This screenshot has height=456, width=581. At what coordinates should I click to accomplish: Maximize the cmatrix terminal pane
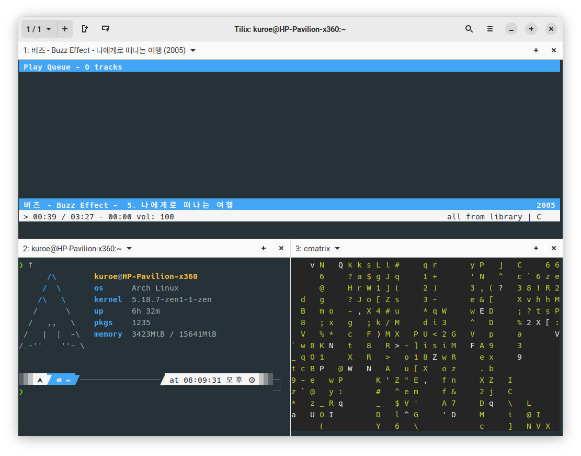pyautogui.click(x=536, y=249)
